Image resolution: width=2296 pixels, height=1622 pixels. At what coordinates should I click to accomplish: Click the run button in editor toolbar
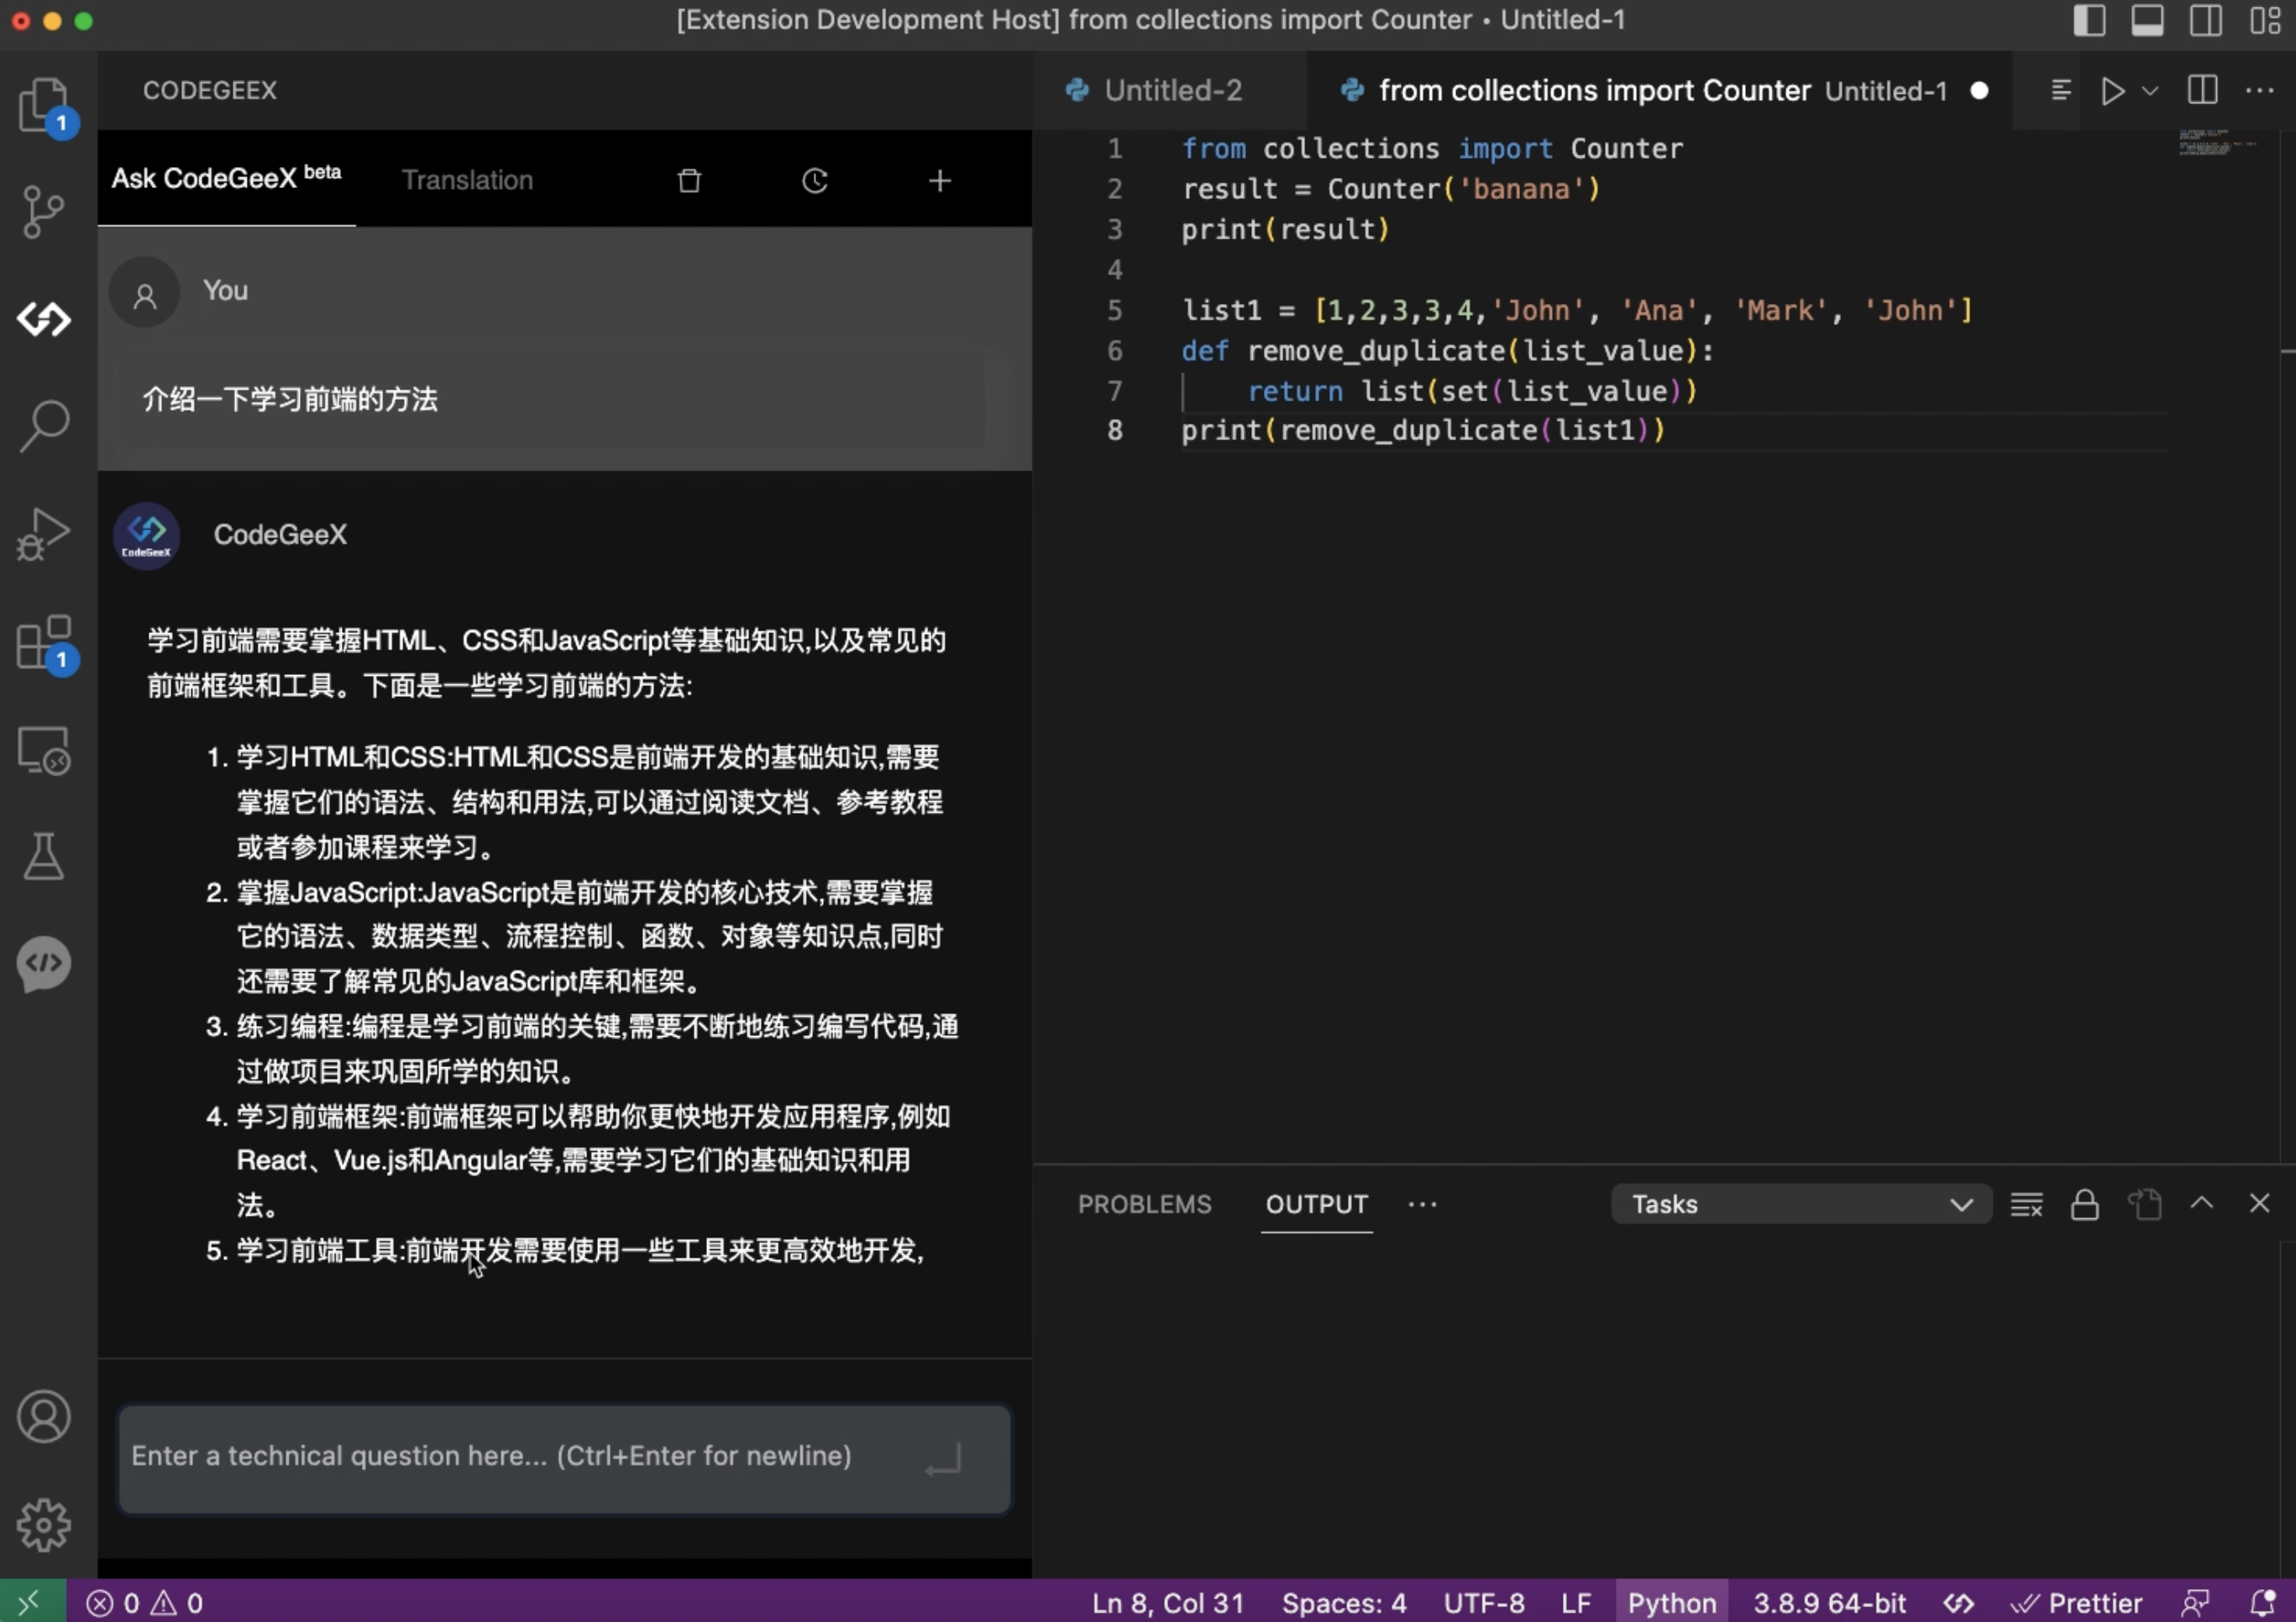pyautogui.click(x=2114, y=90)
